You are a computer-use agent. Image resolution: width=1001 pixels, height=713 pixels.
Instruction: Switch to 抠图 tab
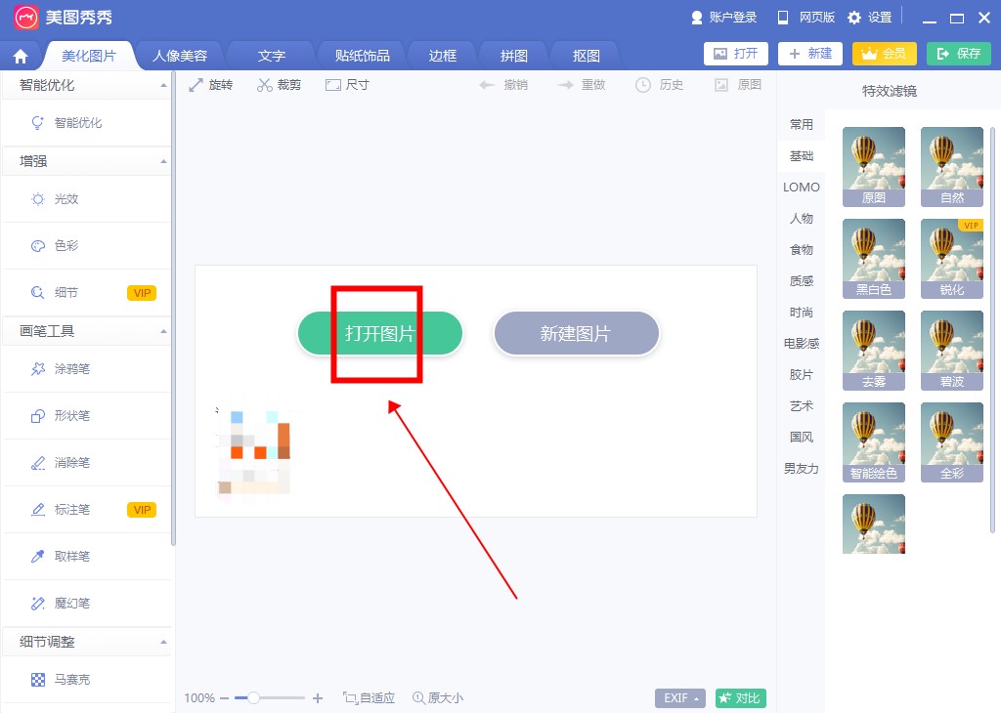(587, 56)
